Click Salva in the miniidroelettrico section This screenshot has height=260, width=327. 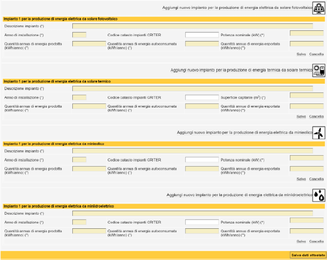(301, 241)
